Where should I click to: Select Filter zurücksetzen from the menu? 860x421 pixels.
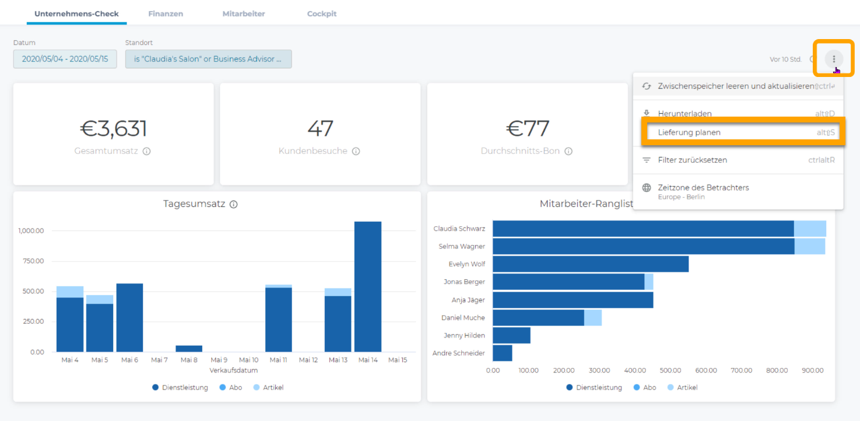coord(692,160)
